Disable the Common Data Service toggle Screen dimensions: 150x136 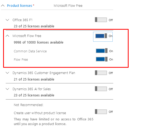coord(101,51)
